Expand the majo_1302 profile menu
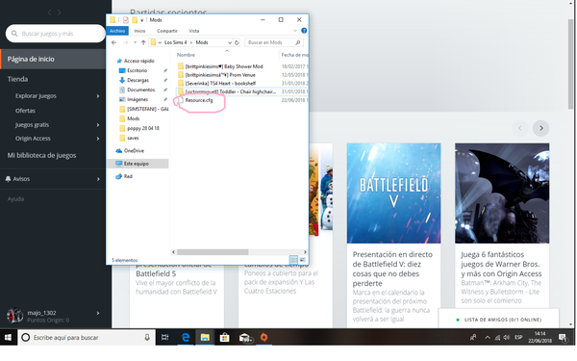 click(98, 313)
